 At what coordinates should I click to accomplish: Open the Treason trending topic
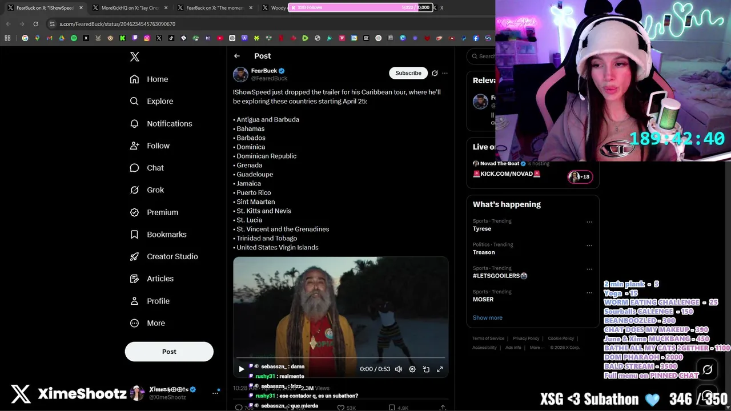coord(484,252)
